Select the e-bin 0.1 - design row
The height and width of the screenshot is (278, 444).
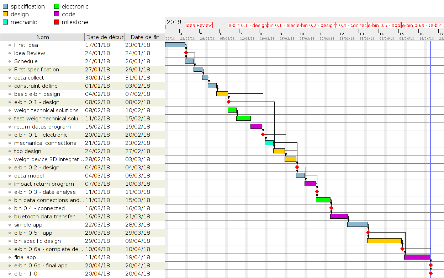pyautogui.click(x=83, y=102)
